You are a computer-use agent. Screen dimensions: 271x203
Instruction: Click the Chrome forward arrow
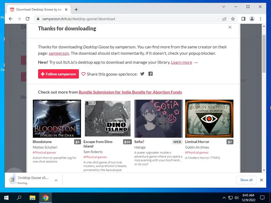coord(19,19)
